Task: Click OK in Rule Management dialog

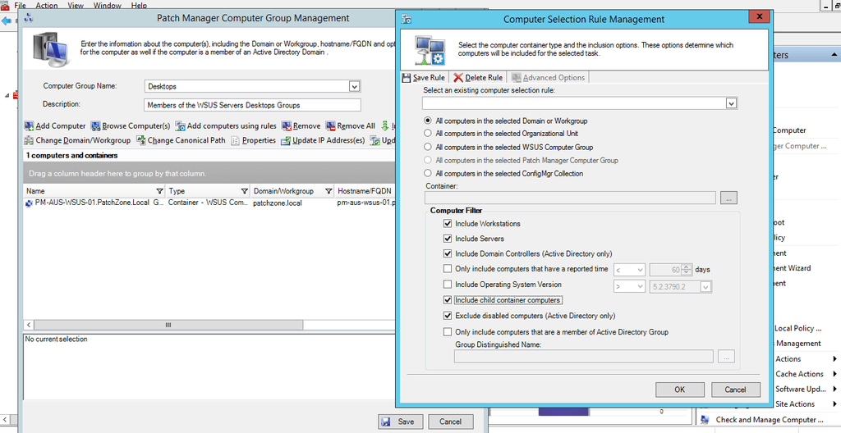Action: point(679,390)
